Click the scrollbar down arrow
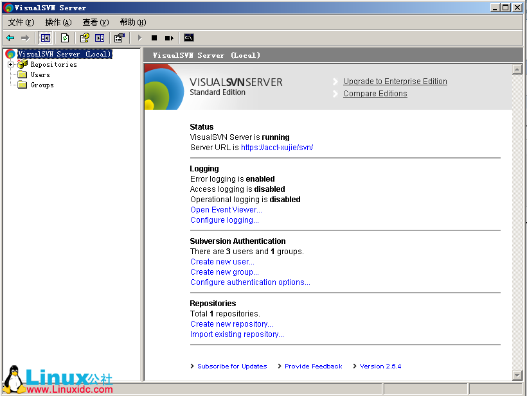527x396 pixels. pos(517,375)
